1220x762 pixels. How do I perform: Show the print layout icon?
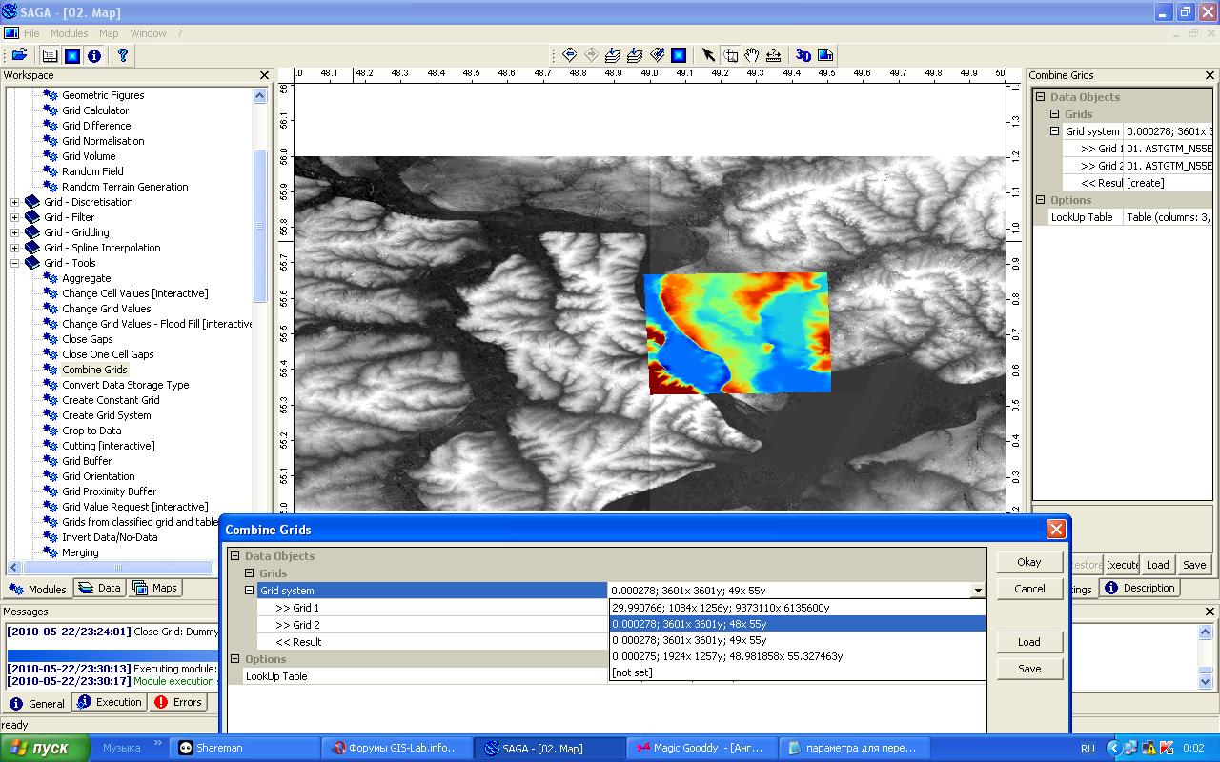tap(825, 55)
